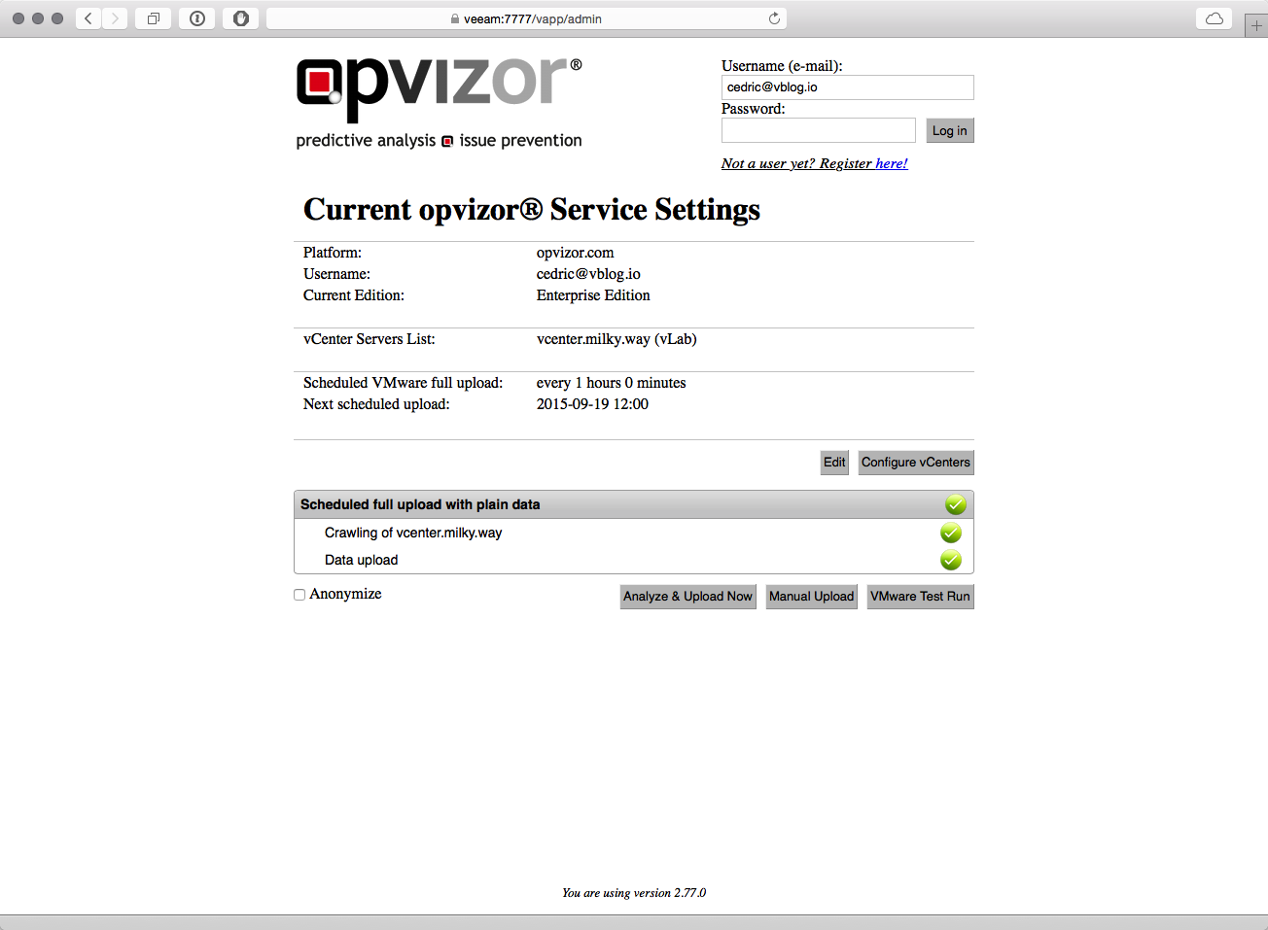This screenshot has height=930, width=1268.
Task: Click green check for Crawling of vcenter.milky.way
Action: coord(950,533)
